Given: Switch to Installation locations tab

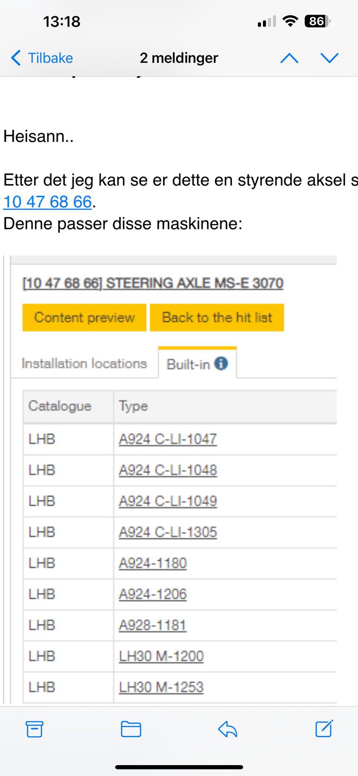Looking at the screenshot, I should click(x=84, y=364).
